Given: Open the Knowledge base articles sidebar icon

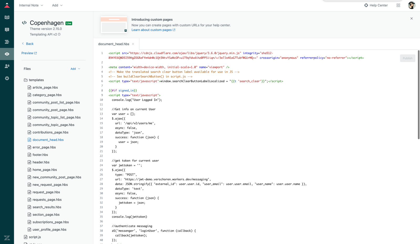Looking at the screenshot, I should click(7, 17).
